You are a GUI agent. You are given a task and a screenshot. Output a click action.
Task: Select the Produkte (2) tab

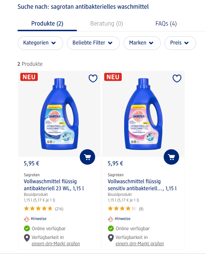tap(47, 24)
